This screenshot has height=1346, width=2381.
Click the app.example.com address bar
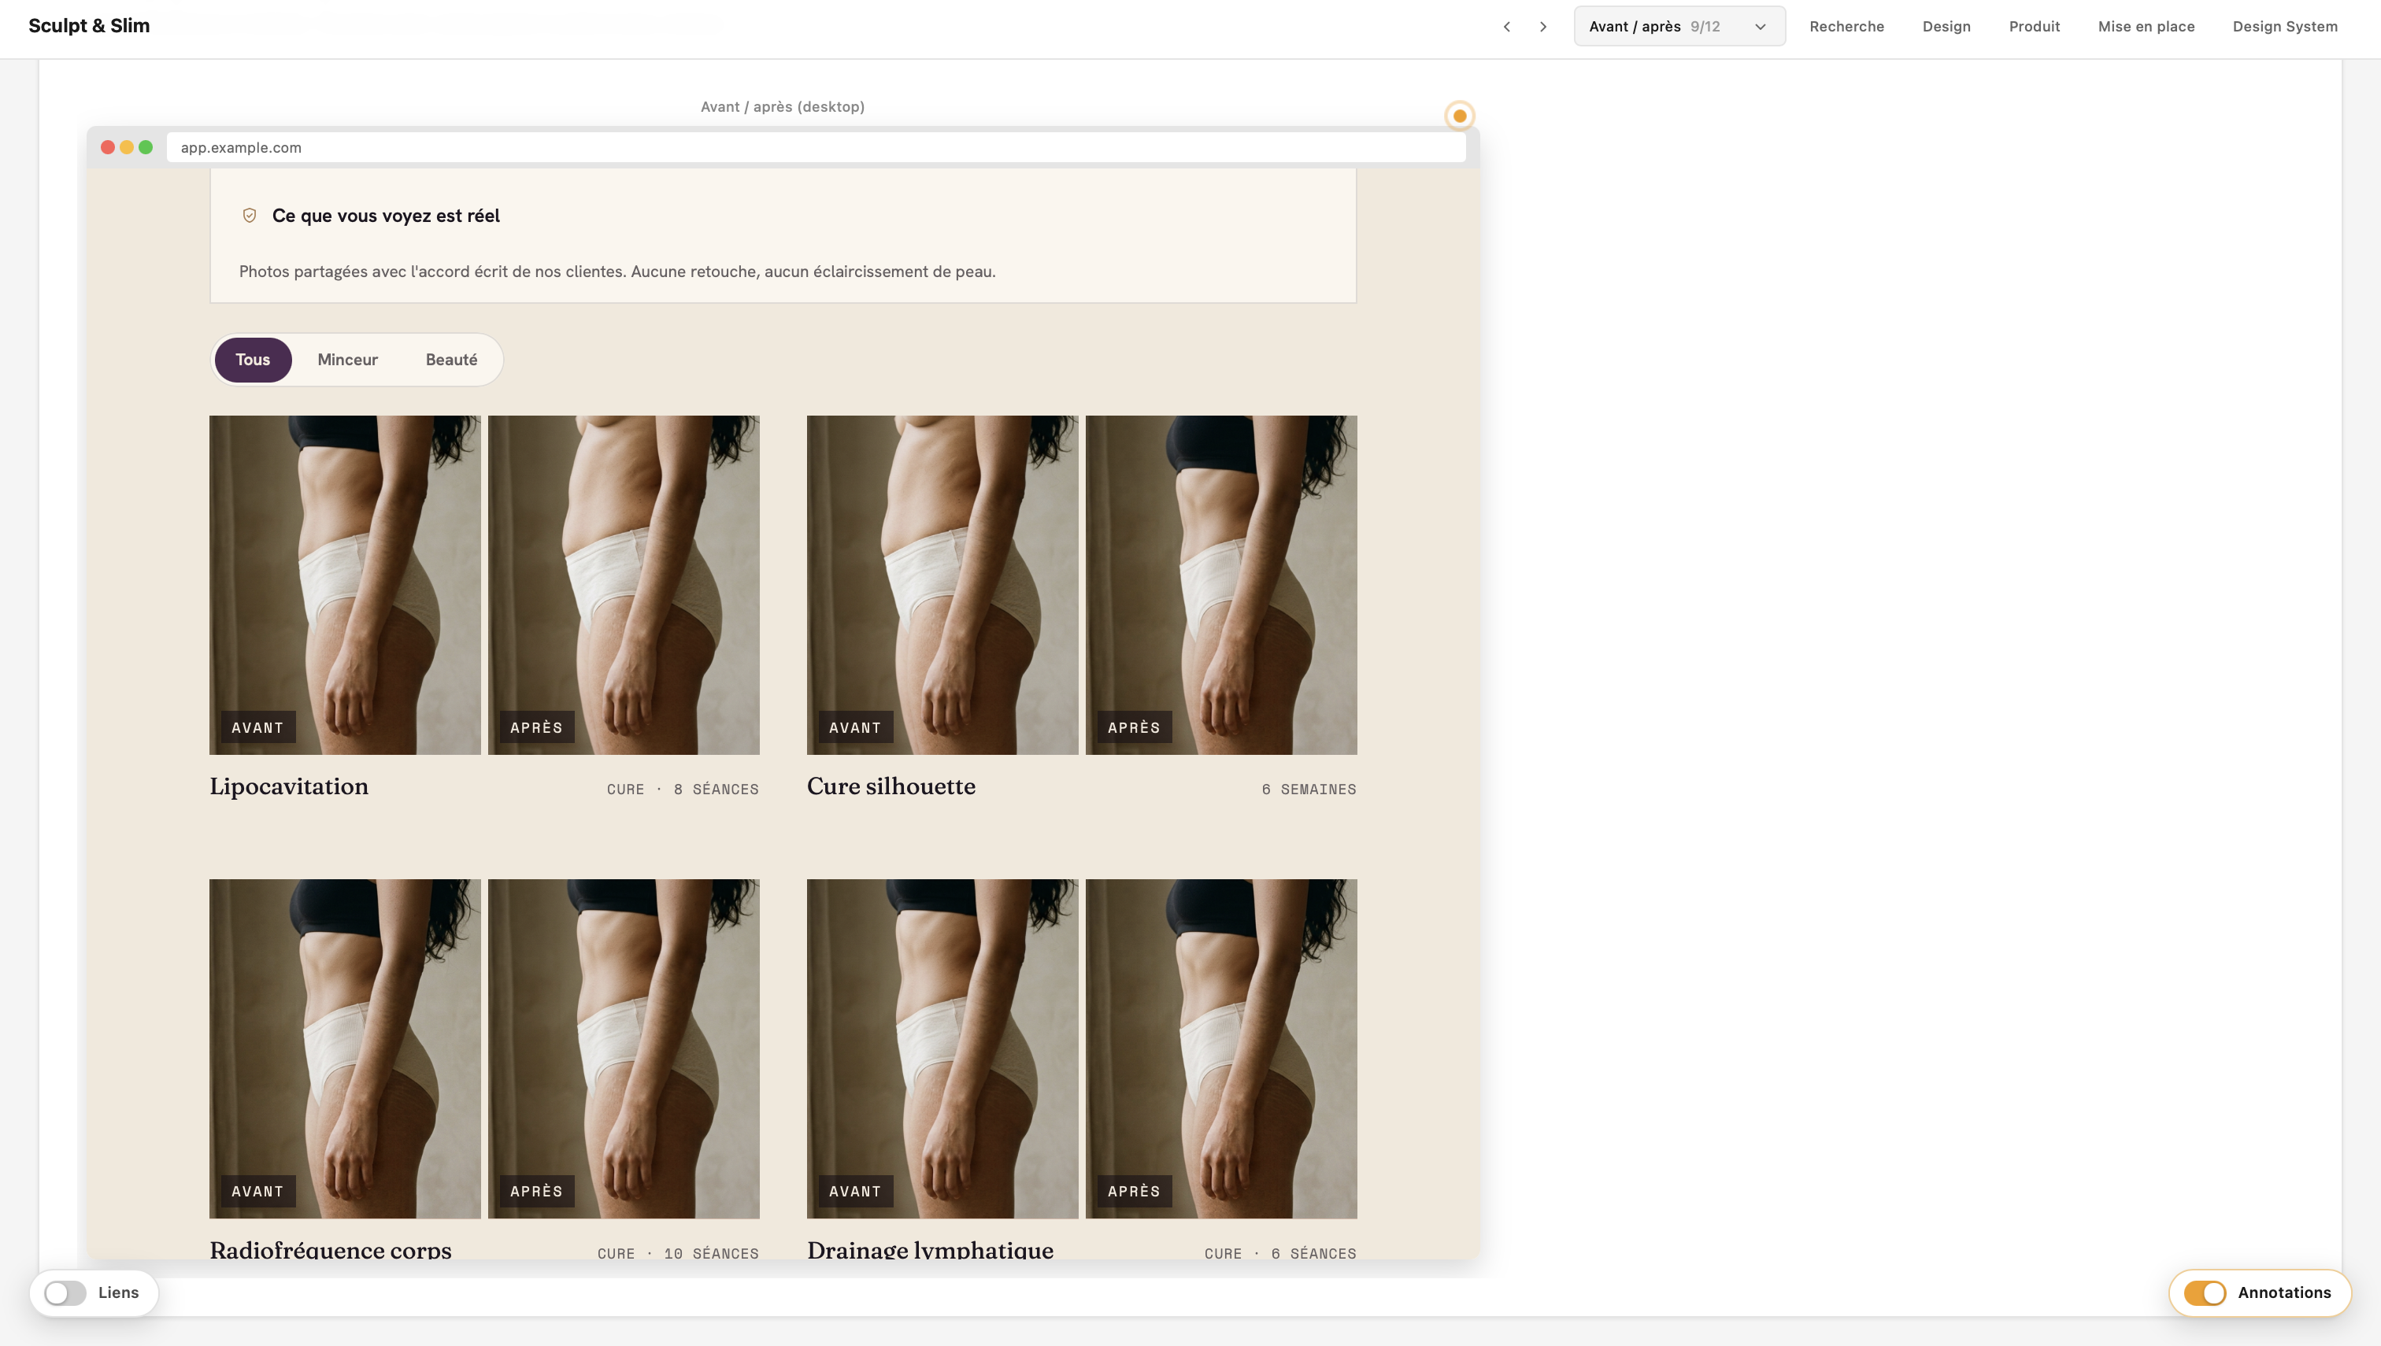816,147
